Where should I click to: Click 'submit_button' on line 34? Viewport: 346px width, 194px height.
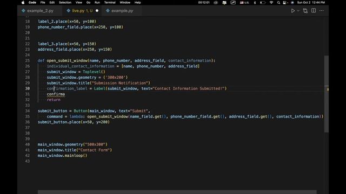(52, 111)
